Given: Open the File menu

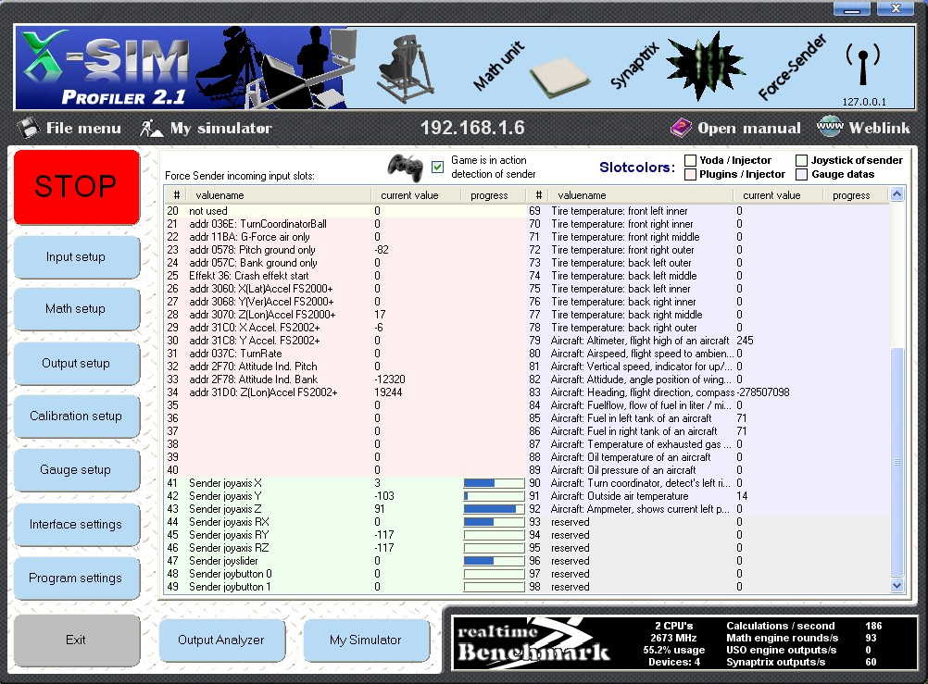Looking at the screenshot, I should coord(83,128).
